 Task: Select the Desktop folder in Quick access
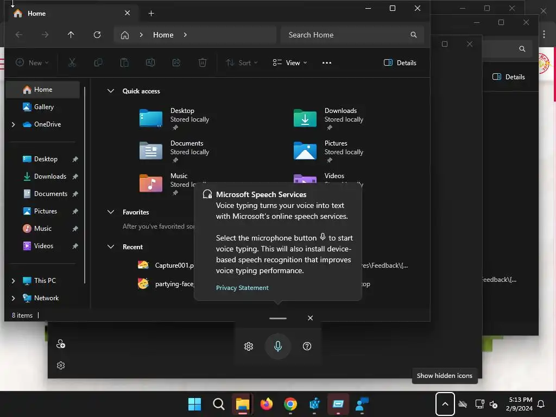[174, 118]
